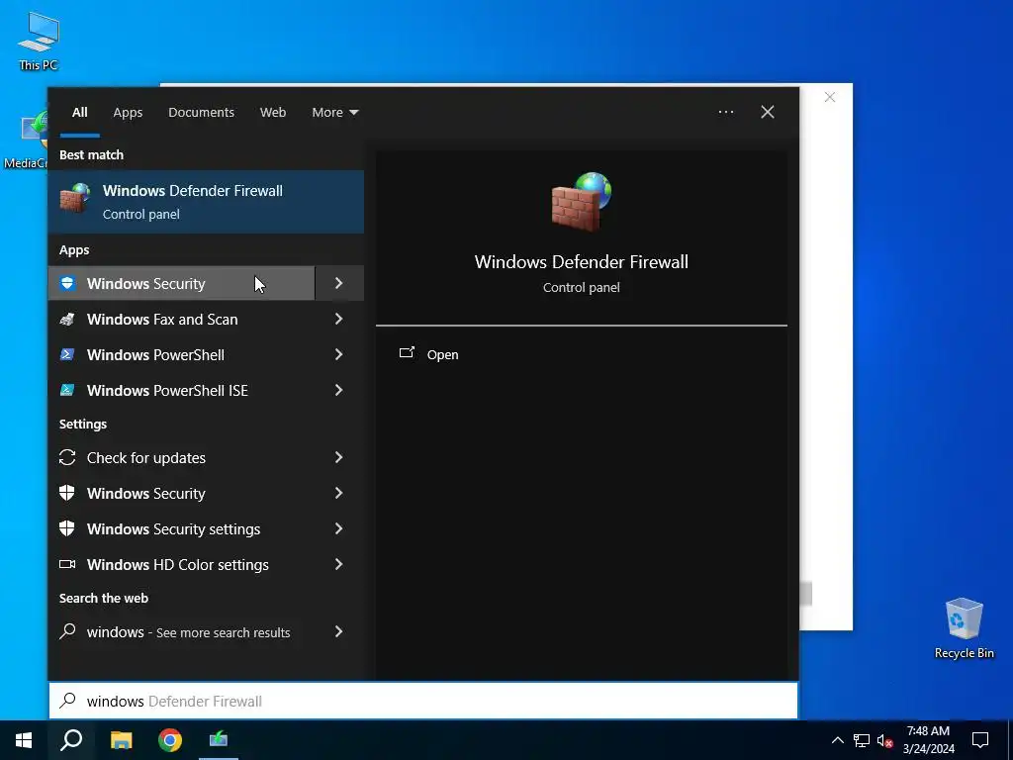The width and height of the screenshot is (1013, 760).
Task: Switch to the running setup app on taskbar
Action: click(x=219, y=740)
